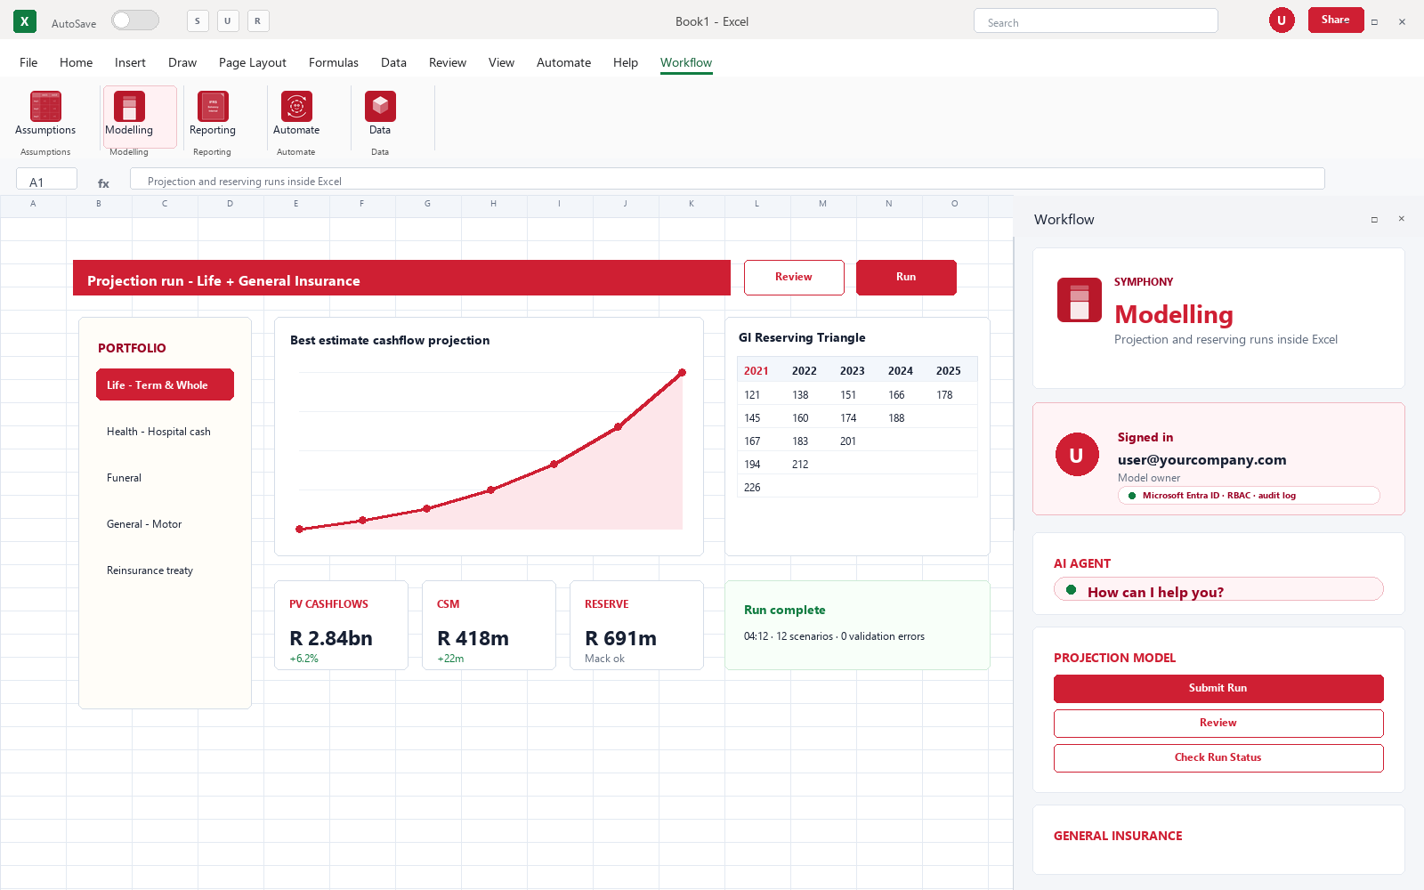
Task: Click the Review button beside the projection header
Action: pyautogui.click(x=794, y=278)
